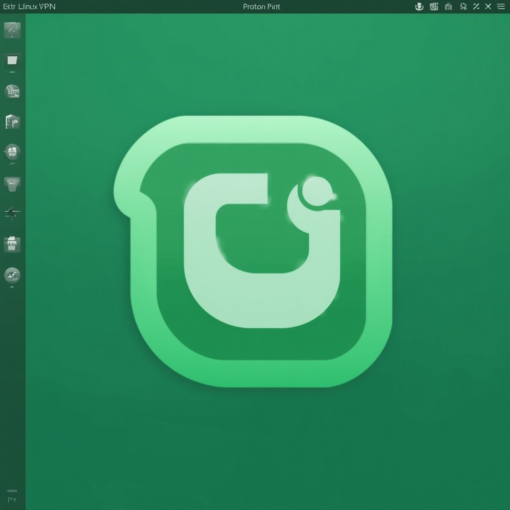The width and height of the screenshot is (510, 510).
Task: Click the circular globe grid icon in the sidebar
Action: pyautogui.click(x=12, y=152)
